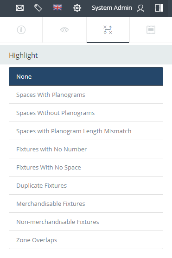This screenshot has height=258, width=172.
Task: Open the mail envelope icon
Action: pos(19,8)
